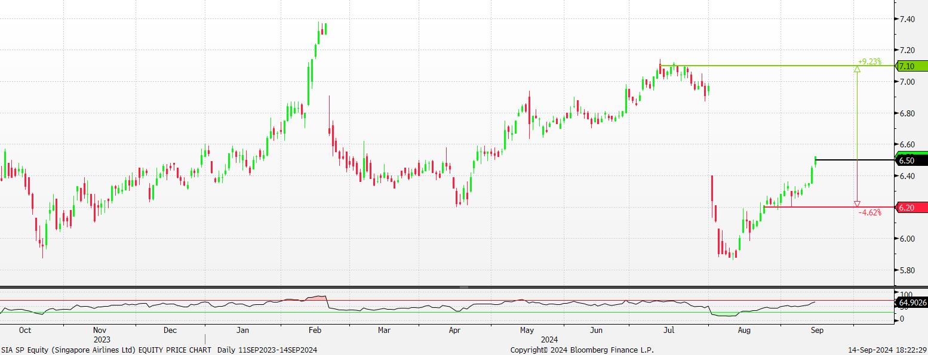Select the red 6.20 support line
Screen dimensions: 928x355
pyautogui.click(x=830, y=207)
